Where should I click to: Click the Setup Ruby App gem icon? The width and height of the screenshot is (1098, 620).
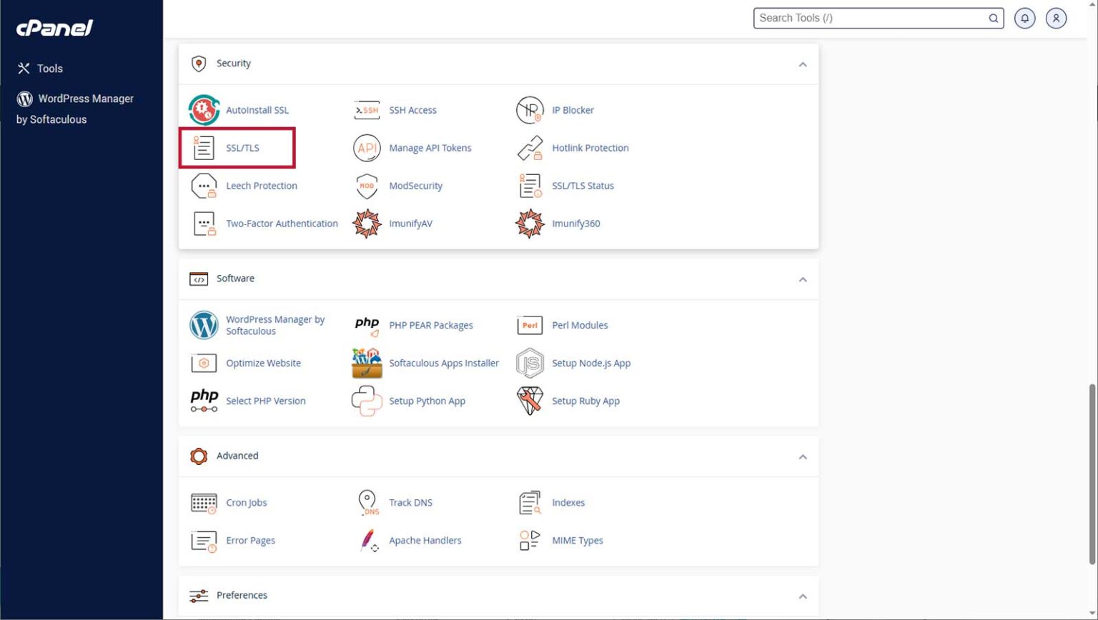(x=530, y=401)
